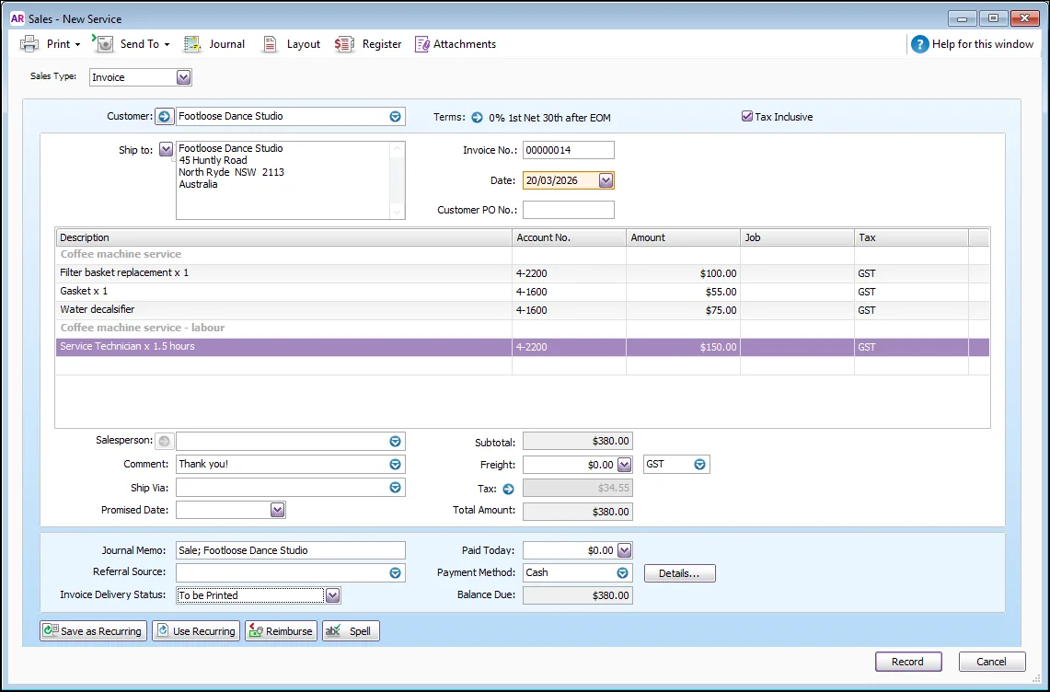1050x692 pixels.
Task: Click the zoom arrow beside the Tax amount
Action: 510,488
